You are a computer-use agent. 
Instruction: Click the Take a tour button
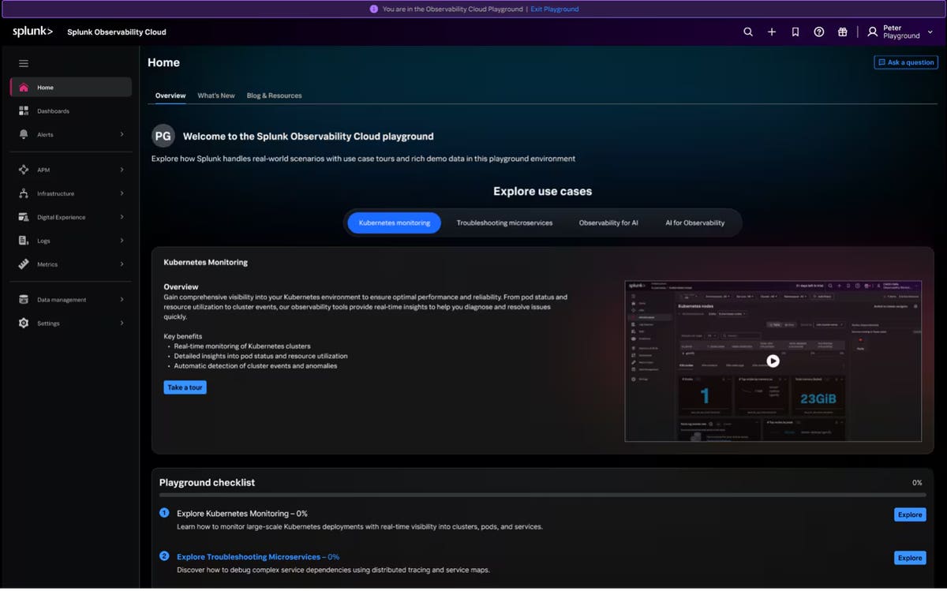[x=185, y=387]
